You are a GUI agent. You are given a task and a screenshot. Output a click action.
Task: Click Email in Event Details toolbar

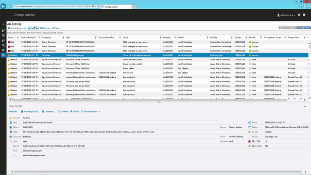[x=14, y=112]
